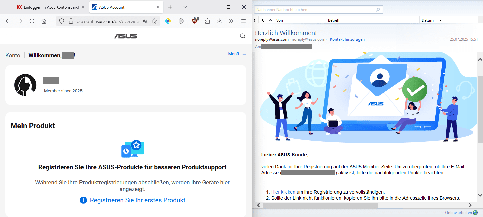
Task: Click the Mein Produkt heading
Action: point(33,126)
